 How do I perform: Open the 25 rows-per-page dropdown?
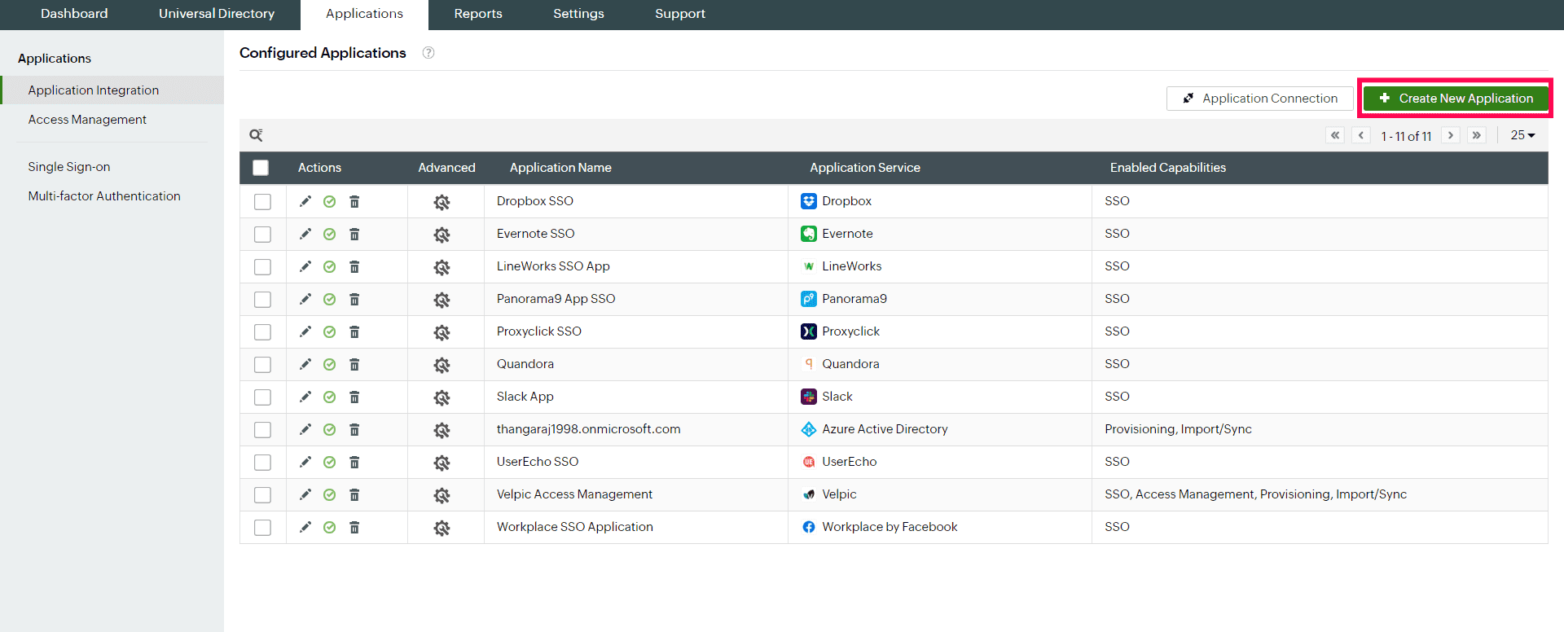pos(1522,135)
